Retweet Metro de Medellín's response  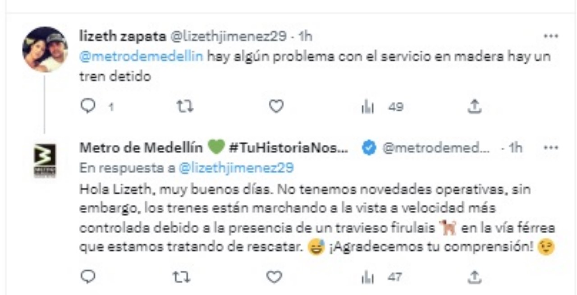182,277
